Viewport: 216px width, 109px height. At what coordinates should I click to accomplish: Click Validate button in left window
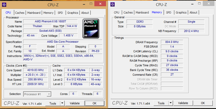[75, 103]
